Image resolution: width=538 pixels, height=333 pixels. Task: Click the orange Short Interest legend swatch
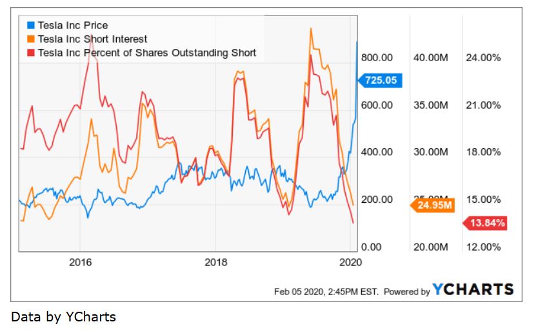click(30, 39)
